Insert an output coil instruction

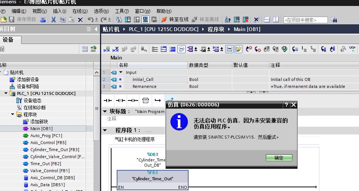coord(133,100)
